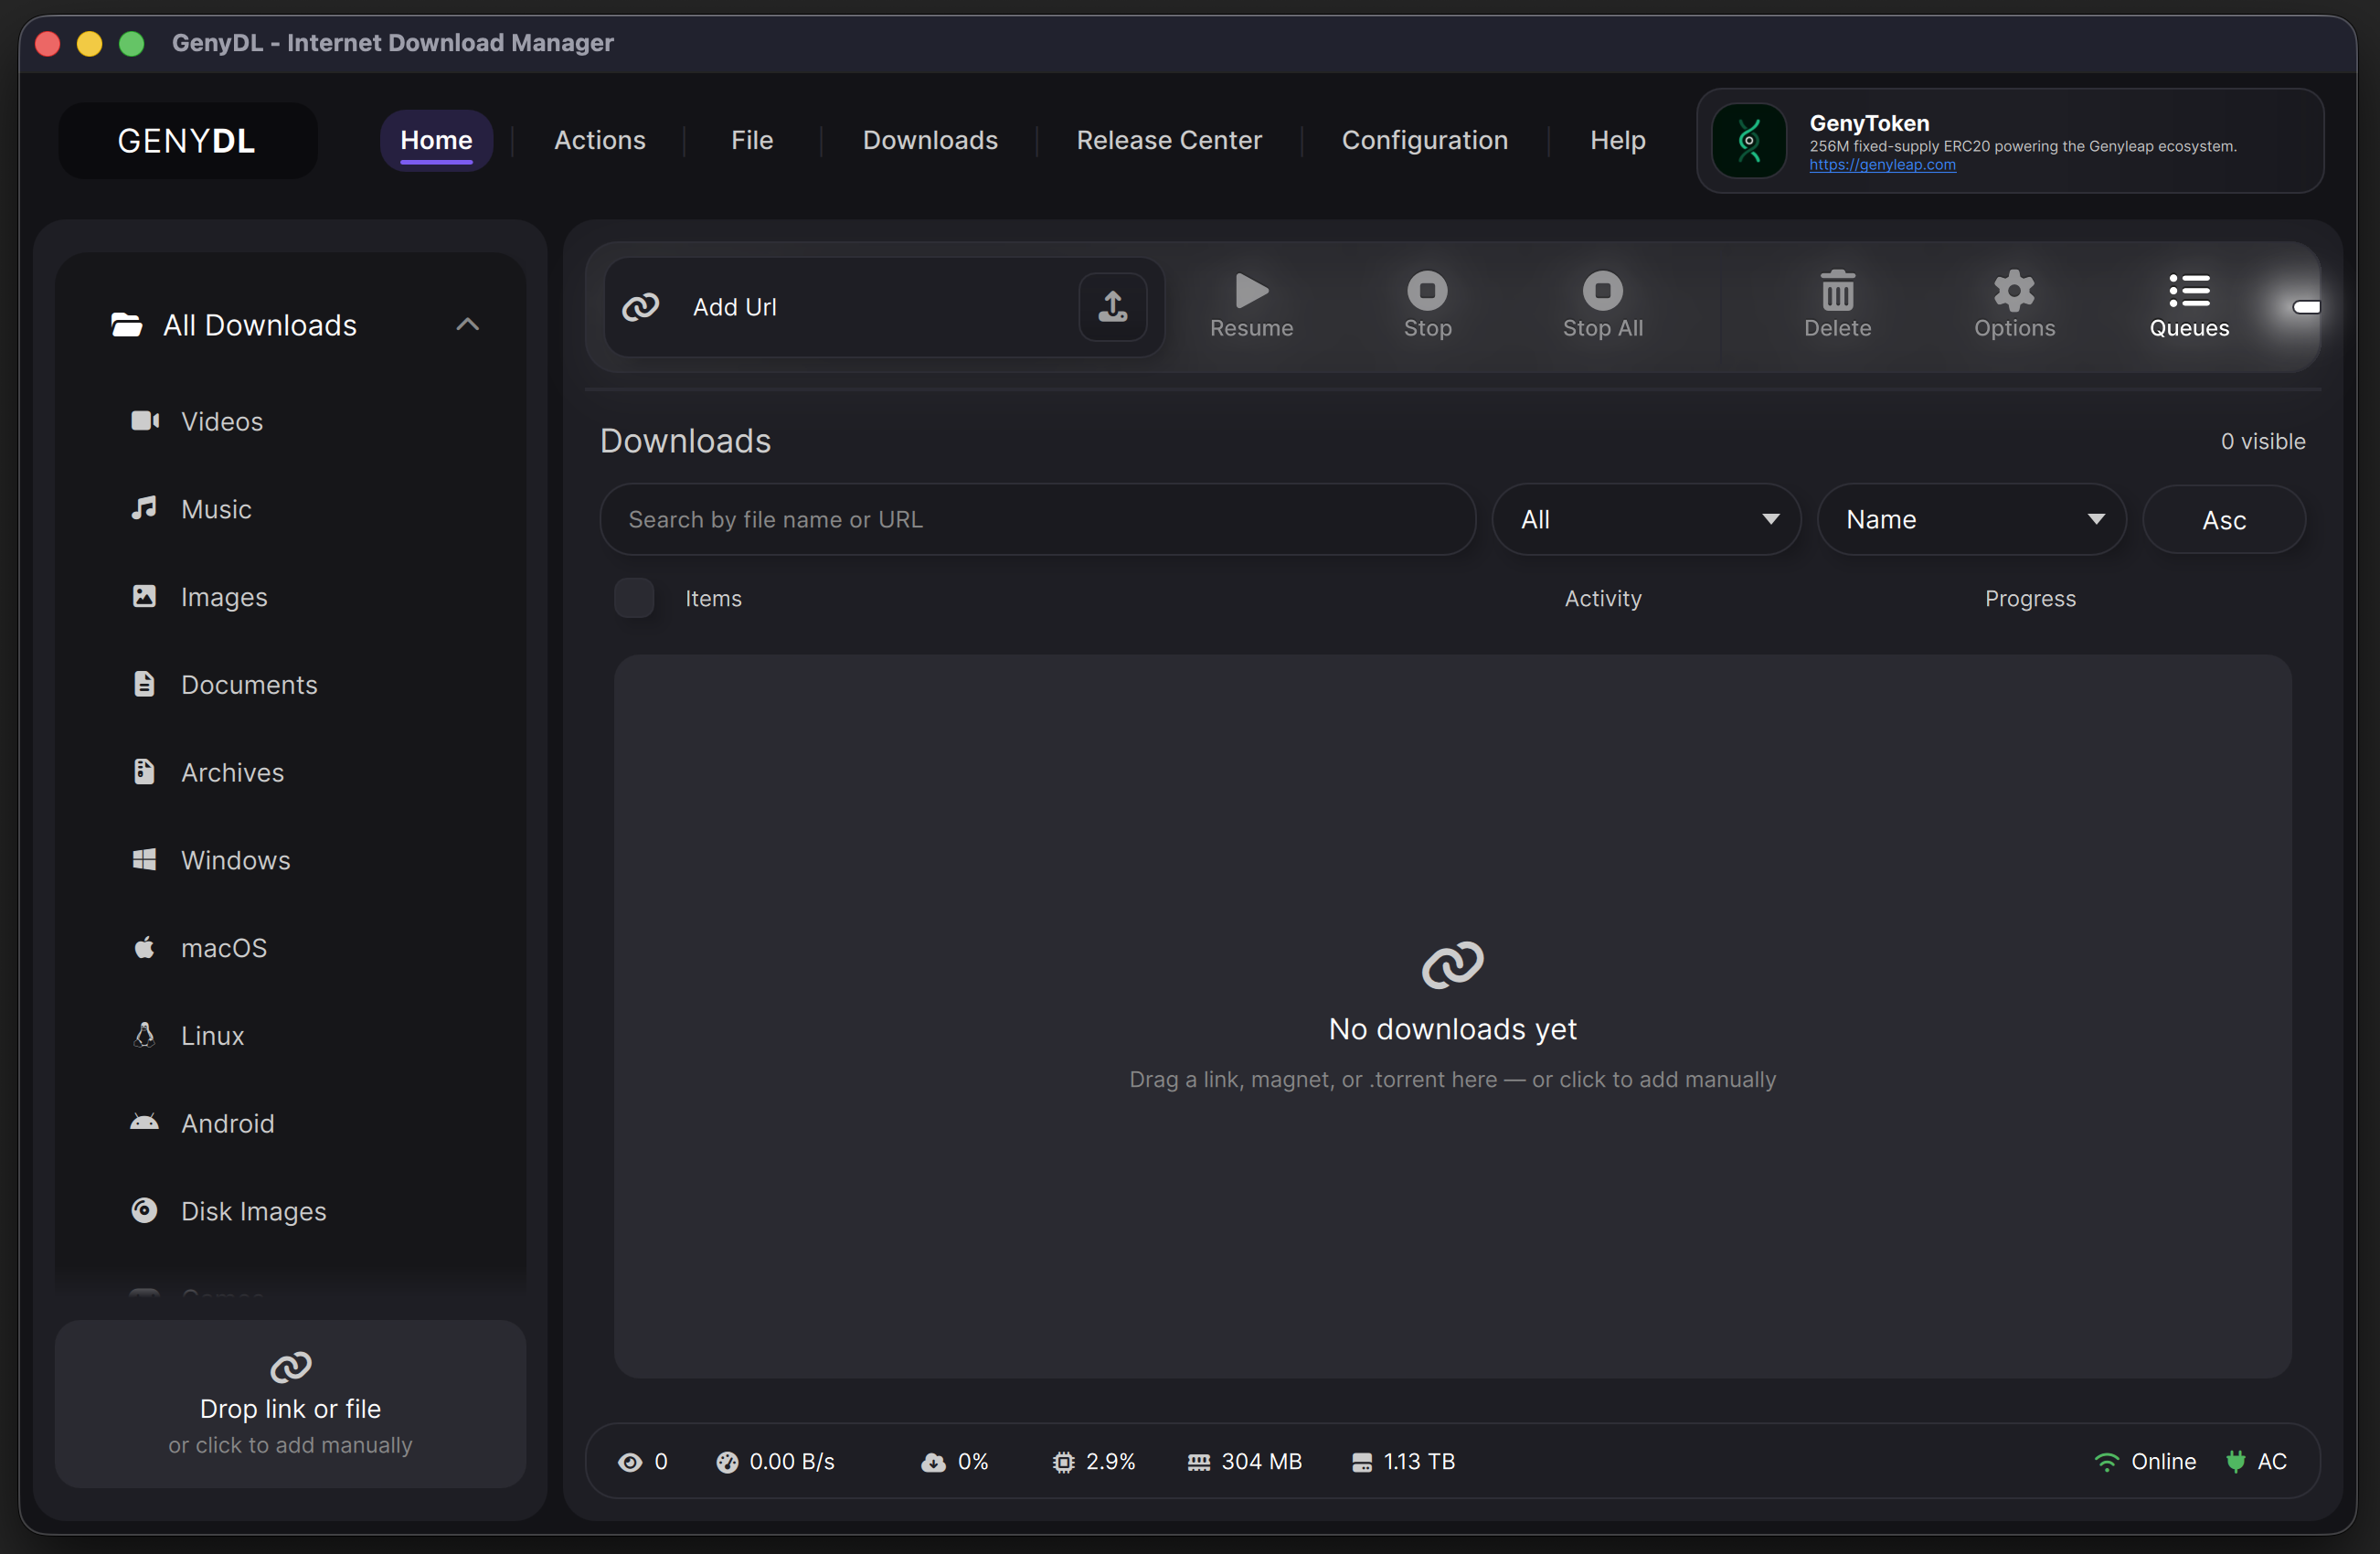2380x1554 pixels.
Task: Click the eye icon in status bar
Action: (x=630, y=1462)
